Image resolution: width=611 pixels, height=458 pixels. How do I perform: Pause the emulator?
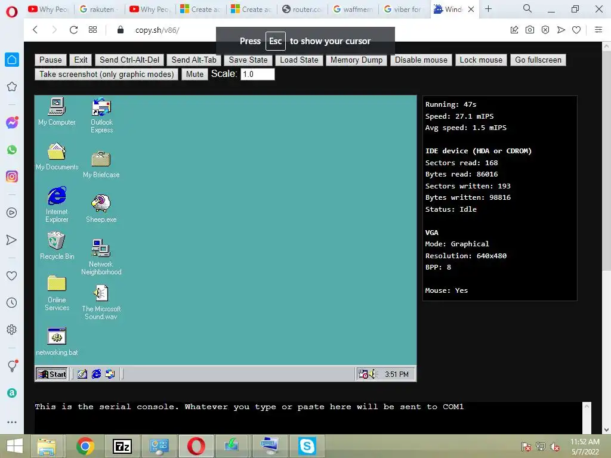point(51,60)
